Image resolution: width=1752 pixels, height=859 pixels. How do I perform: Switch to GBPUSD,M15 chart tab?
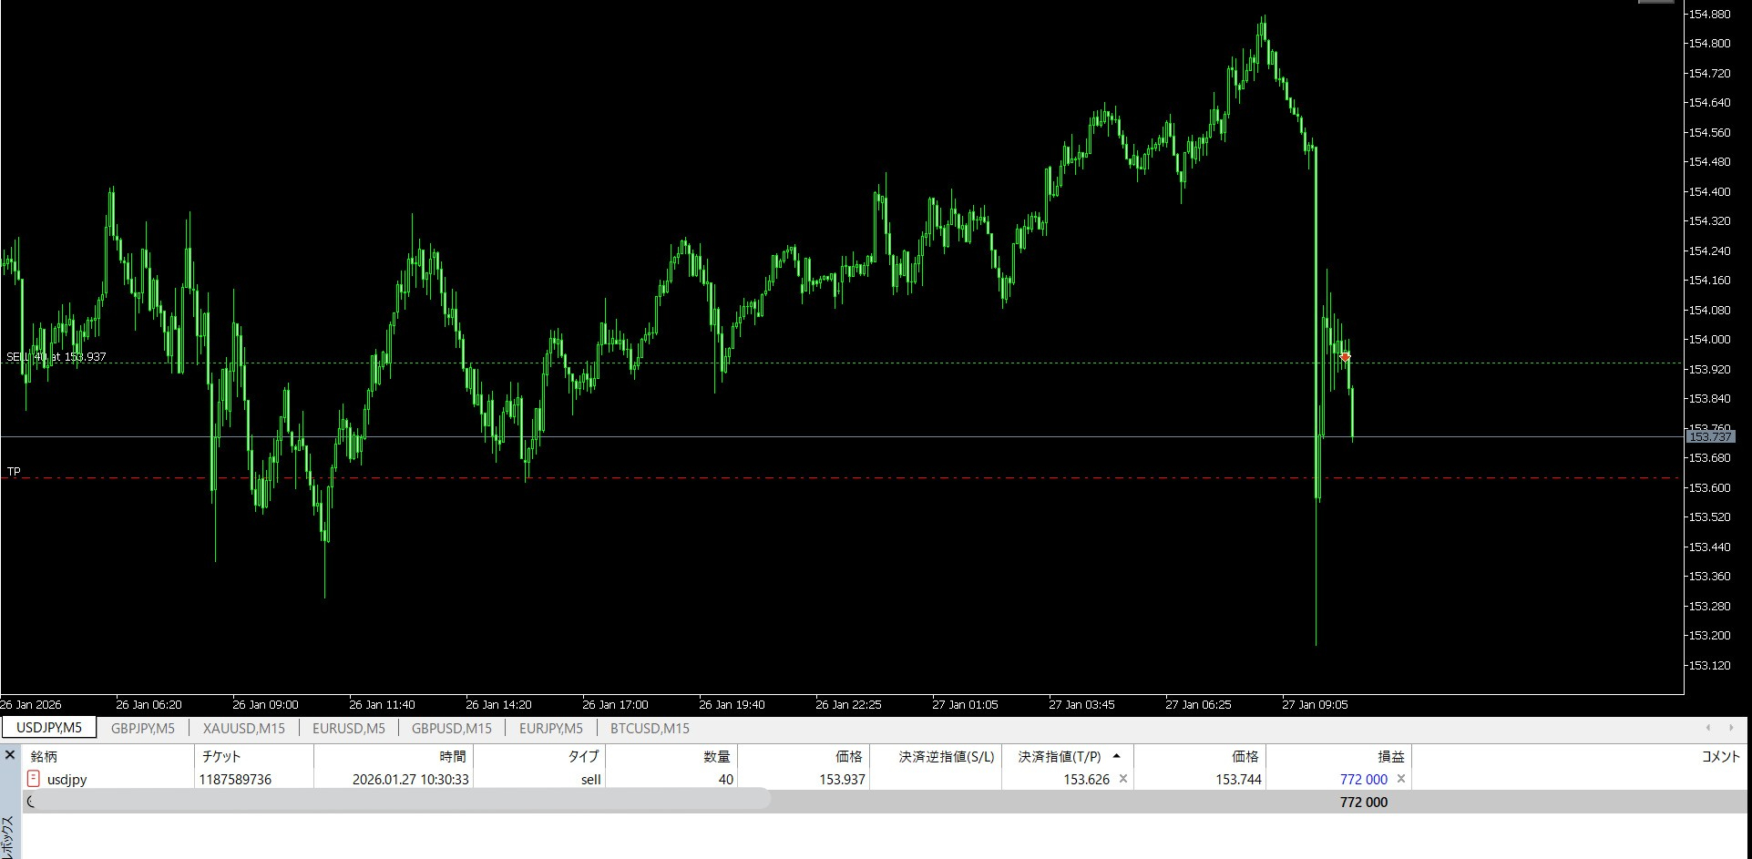(451, 728)
